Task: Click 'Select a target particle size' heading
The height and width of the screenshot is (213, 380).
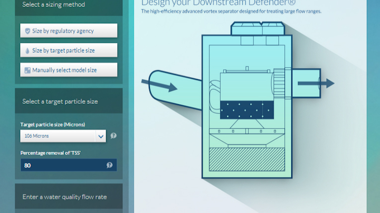Action: coord(60,102)
